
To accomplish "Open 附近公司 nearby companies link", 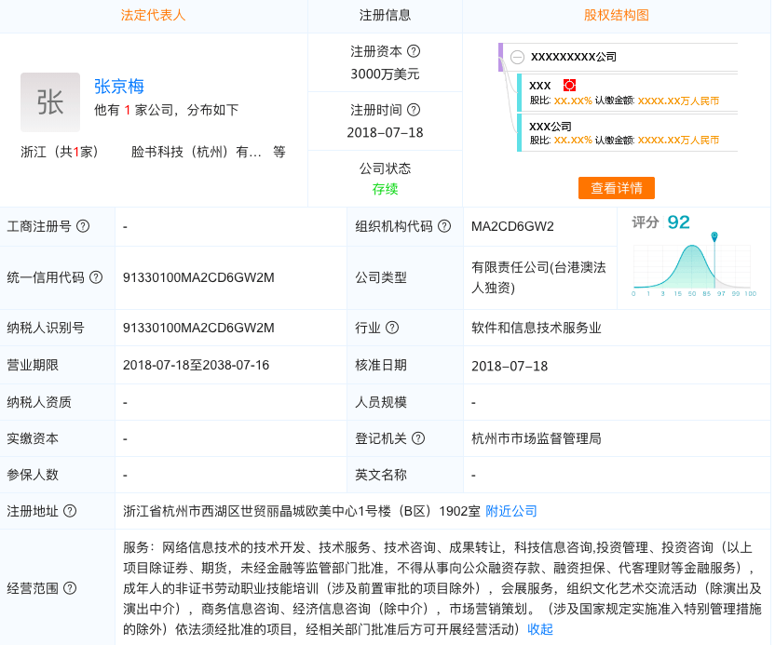I will (511, 511).
